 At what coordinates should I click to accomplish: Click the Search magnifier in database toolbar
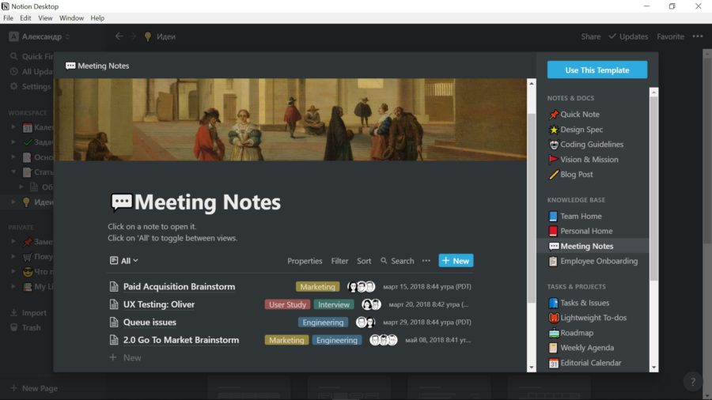384,261
